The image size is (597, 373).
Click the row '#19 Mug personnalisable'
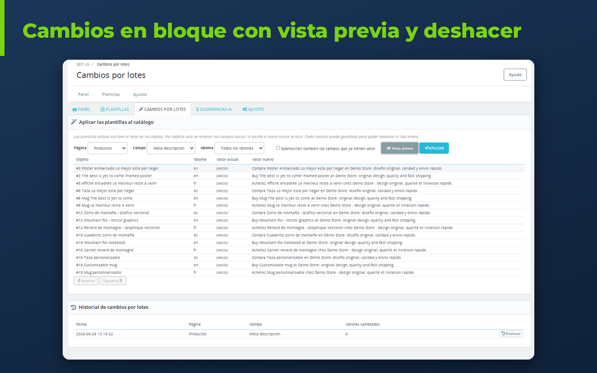tap(299, 273)
